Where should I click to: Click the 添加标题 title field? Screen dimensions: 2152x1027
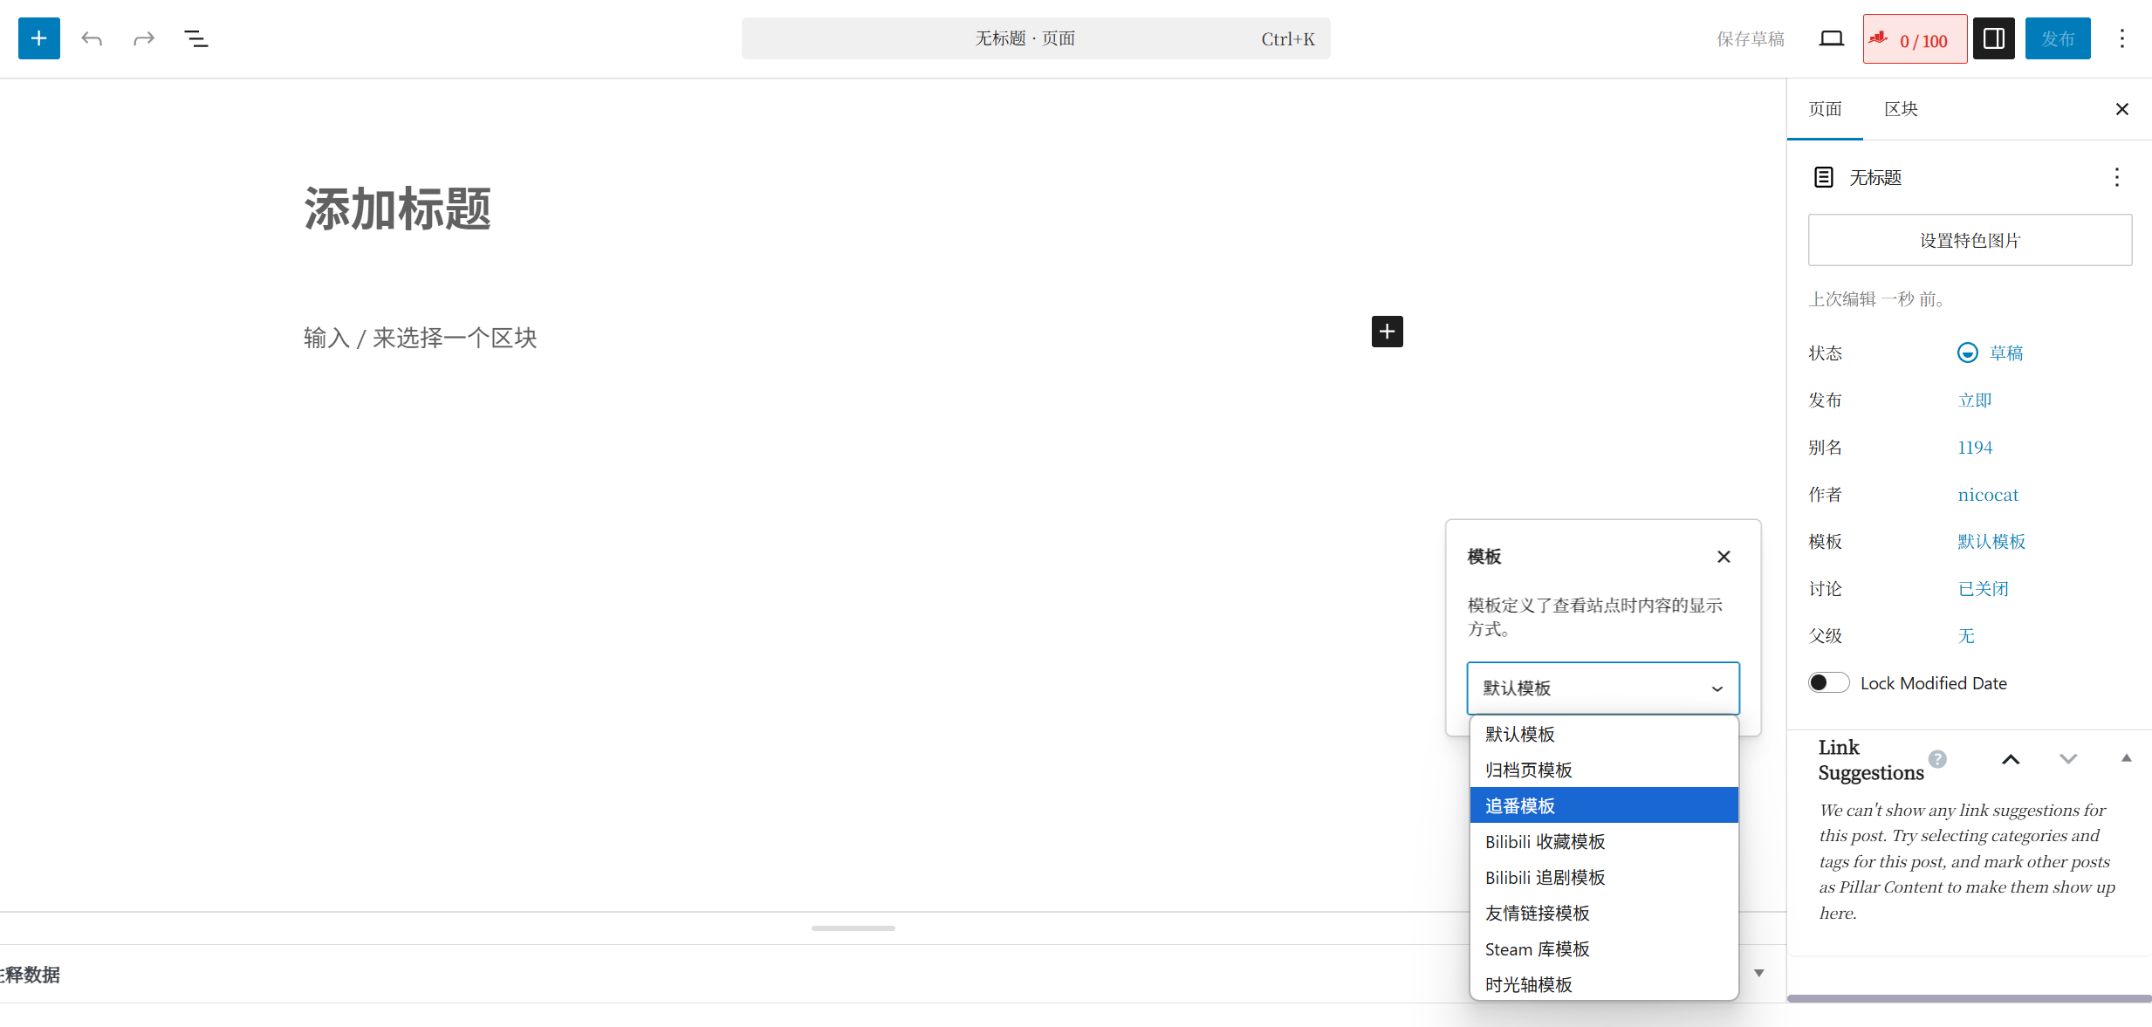(x=398, y=209)
